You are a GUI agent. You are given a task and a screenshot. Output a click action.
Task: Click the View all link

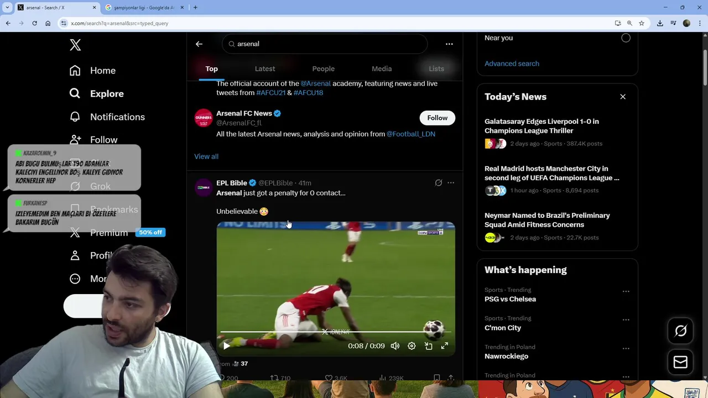tap(206, 156)
